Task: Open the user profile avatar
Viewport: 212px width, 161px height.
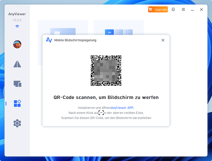Action: tap(17, 44)
